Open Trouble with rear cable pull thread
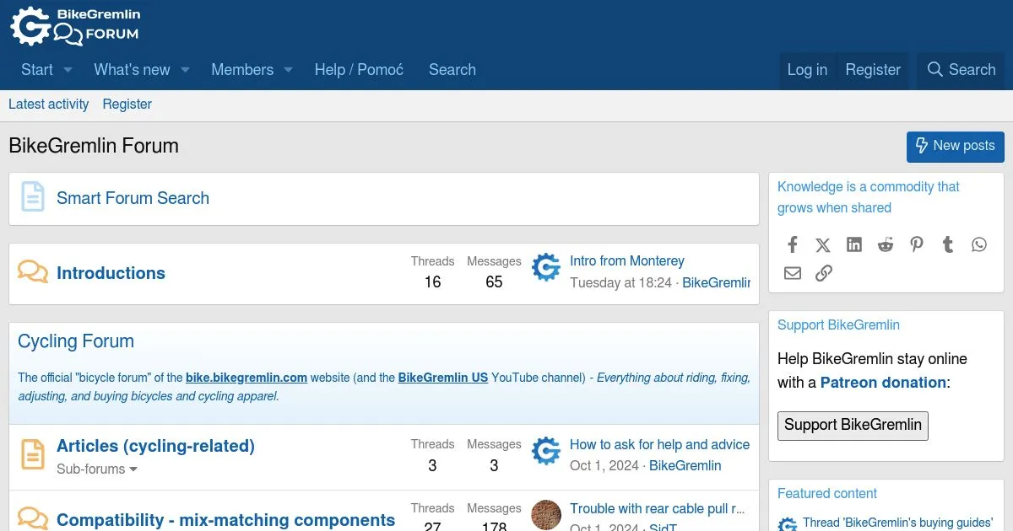1013x531 pixels. [658, 508]
